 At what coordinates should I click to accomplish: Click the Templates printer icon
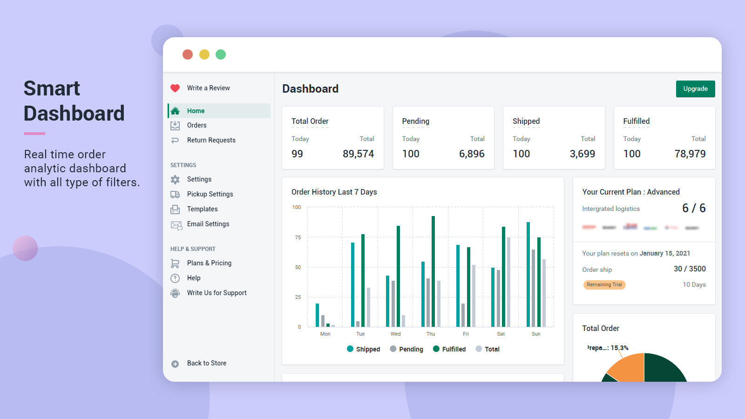click(x=175, y=209)
